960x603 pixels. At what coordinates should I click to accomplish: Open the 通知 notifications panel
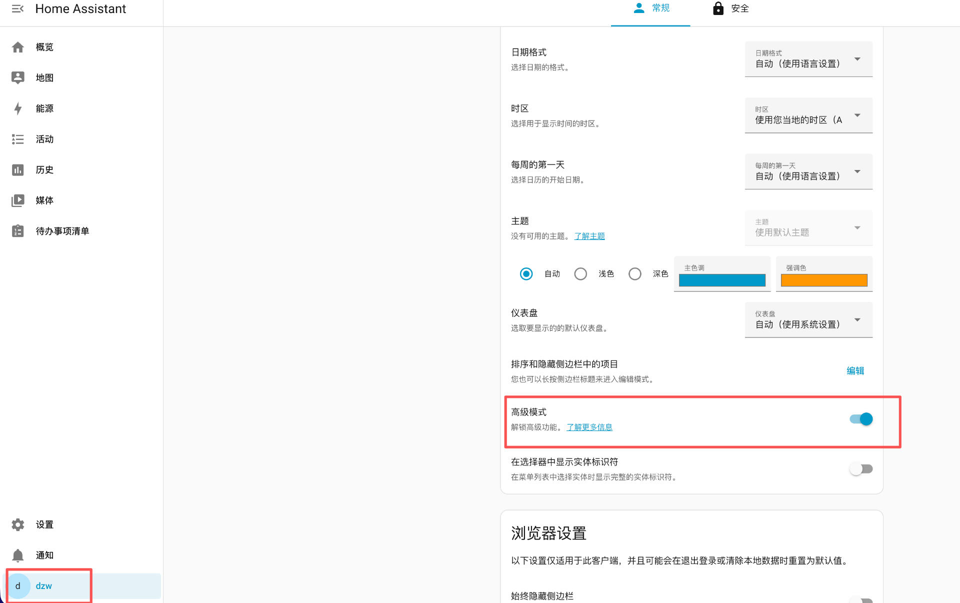[44, 555]
